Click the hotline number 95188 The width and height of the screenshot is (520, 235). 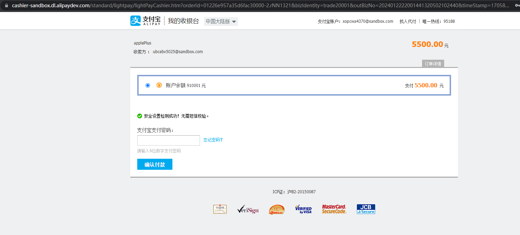tap(449, 21)
